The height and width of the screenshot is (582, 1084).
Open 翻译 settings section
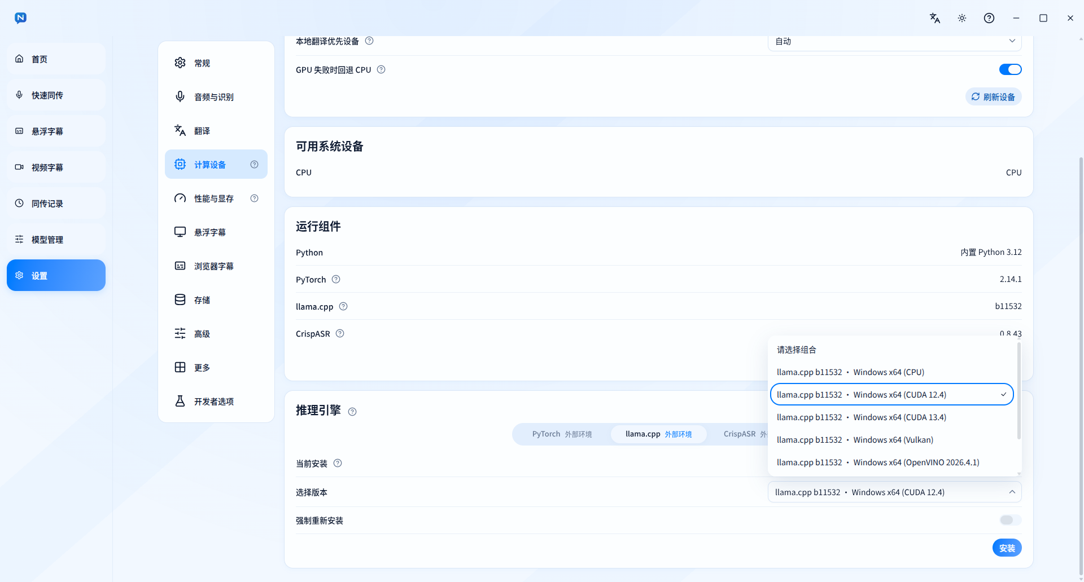(x=216, y=131)
